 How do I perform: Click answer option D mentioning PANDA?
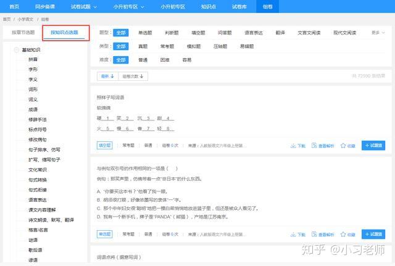pos(163,217)
